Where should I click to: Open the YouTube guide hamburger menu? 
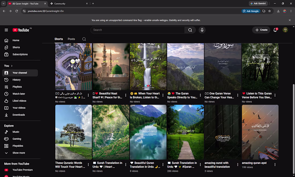tap(6, 30)
